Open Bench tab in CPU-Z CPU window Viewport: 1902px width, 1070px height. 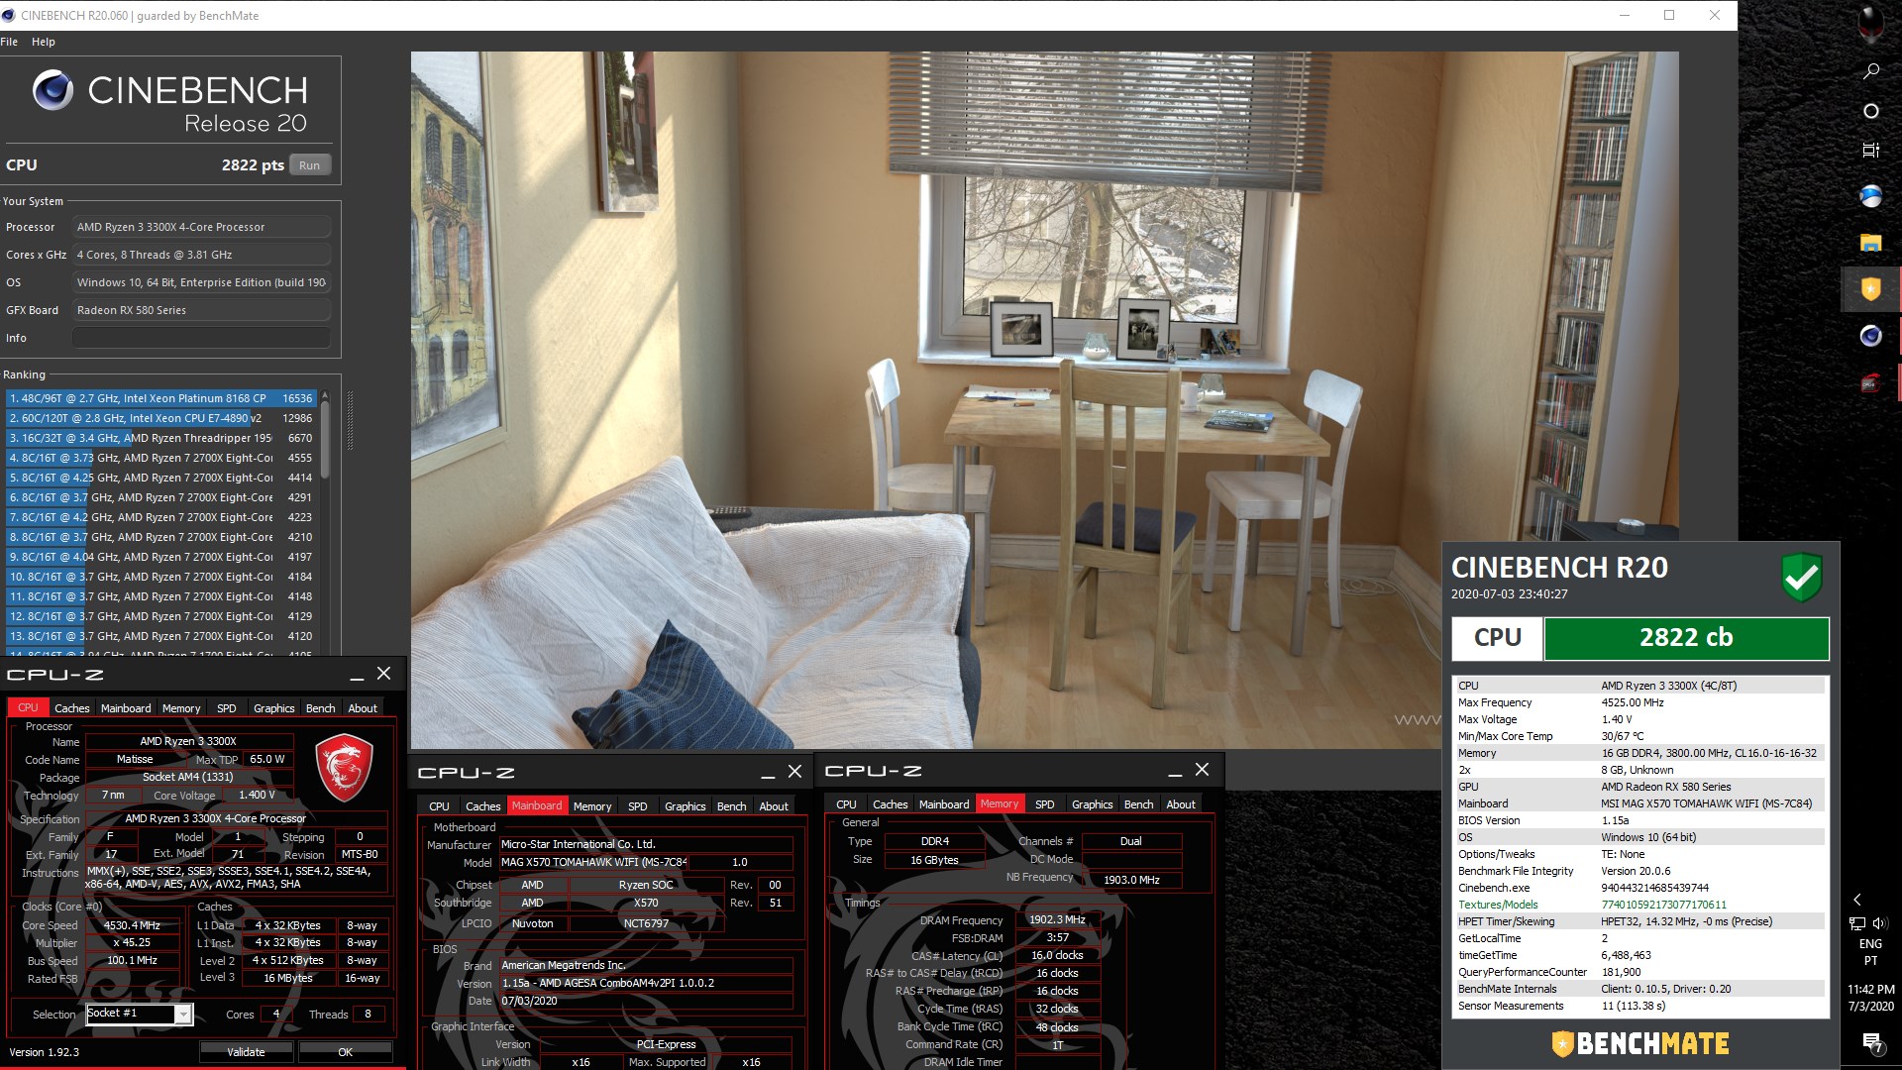[x=321, y=708]
